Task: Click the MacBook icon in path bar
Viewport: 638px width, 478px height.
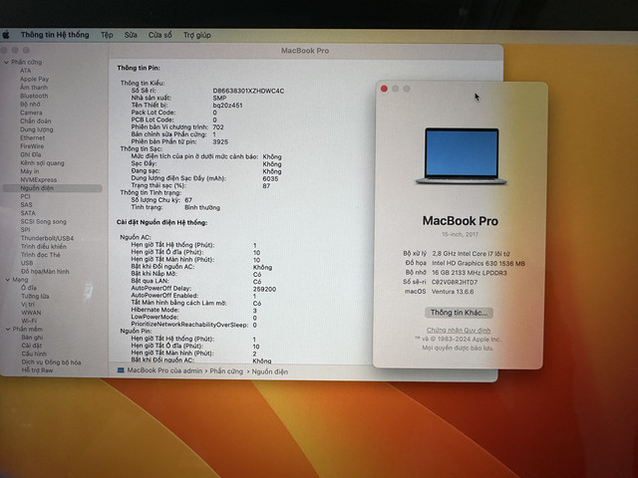Action: [121, 370]
